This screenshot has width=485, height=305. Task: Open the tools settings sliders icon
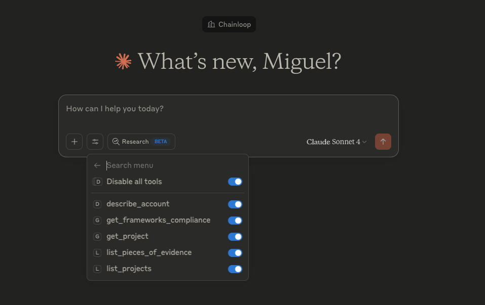tap(95, 142)
